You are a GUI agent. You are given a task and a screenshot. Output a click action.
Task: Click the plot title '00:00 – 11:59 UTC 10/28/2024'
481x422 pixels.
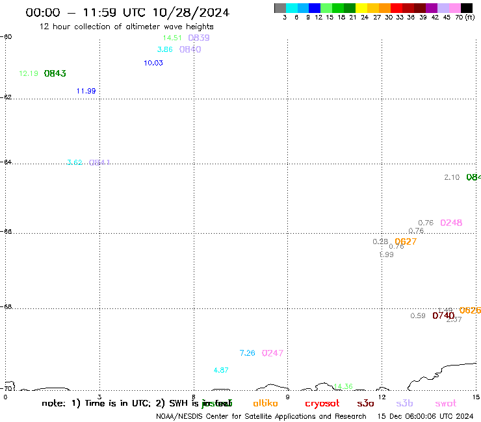click(x=127, y=12)
